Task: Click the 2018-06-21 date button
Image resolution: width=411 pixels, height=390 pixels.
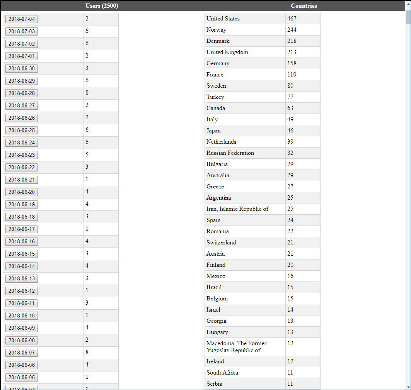Action: pyautogui.click(x=22, y=180)
